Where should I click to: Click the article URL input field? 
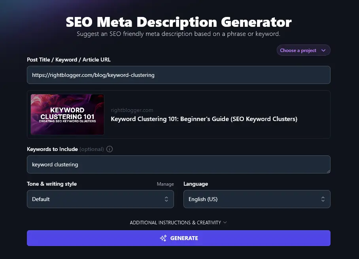pos(178,75)
